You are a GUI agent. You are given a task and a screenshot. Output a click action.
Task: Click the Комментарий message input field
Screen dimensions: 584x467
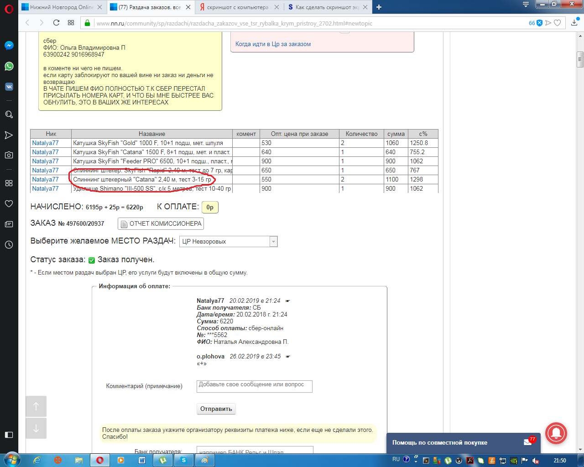click(255, 386)
